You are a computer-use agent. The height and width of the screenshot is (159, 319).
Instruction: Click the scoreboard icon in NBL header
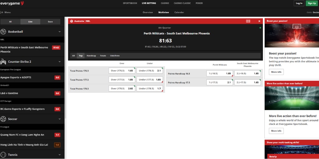point(248,21)
